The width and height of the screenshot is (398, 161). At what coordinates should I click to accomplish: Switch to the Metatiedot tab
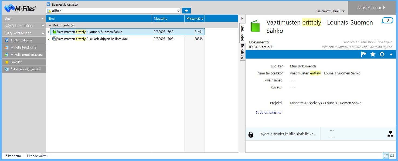click(242, 33)
